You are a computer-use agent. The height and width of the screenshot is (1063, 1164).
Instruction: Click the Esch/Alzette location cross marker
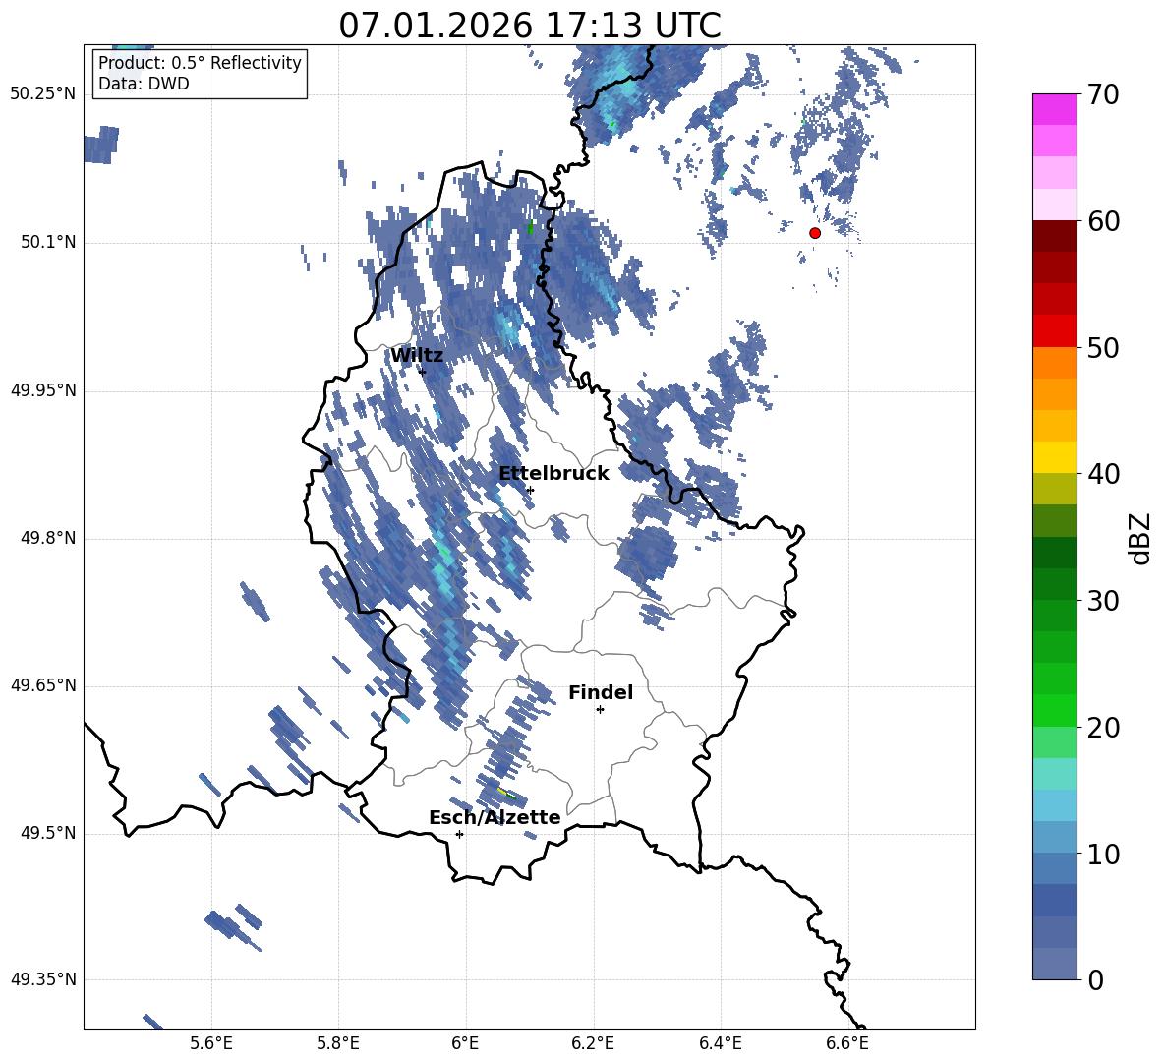tap(459, 834)
